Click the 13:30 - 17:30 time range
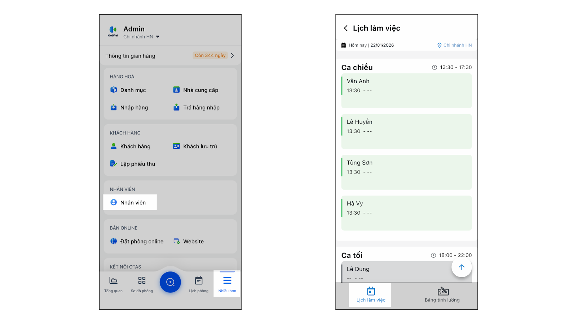577x324 pixels. (456, 67)
